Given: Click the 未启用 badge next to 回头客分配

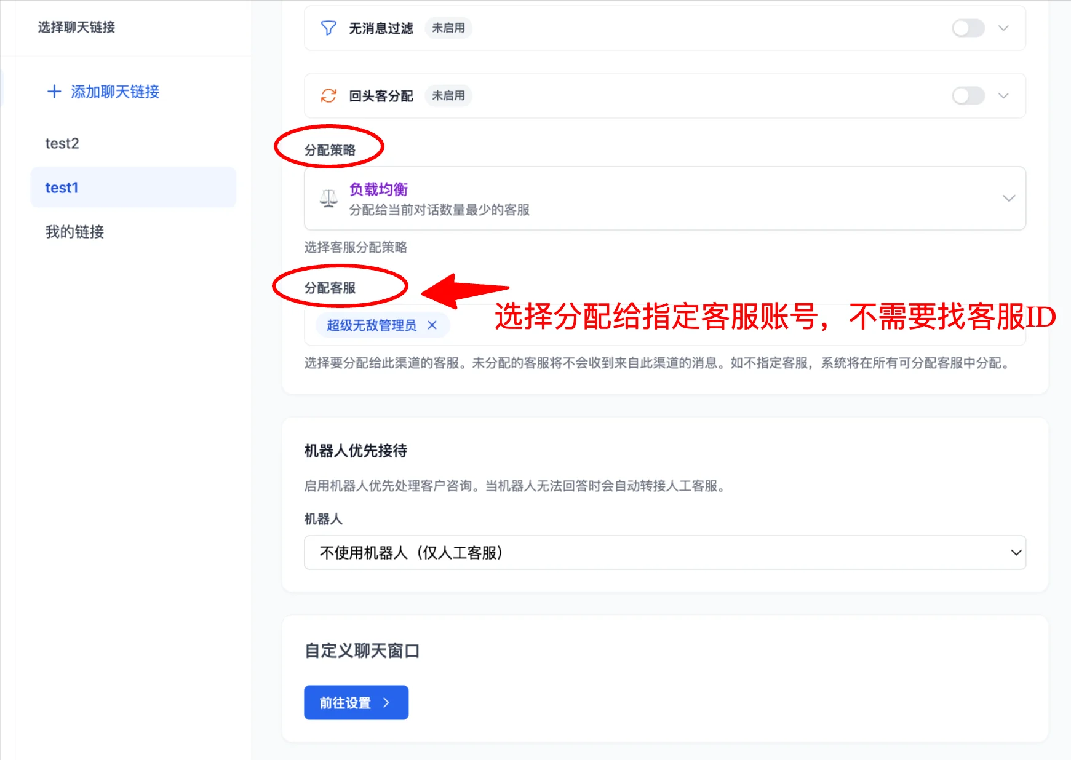Looking at the screenshot, I should point(448,96).
